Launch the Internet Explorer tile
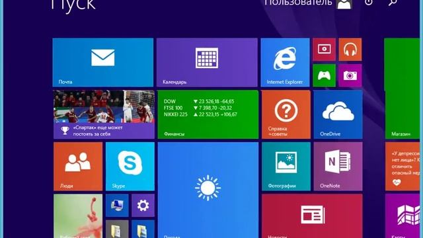 (285, 62)
